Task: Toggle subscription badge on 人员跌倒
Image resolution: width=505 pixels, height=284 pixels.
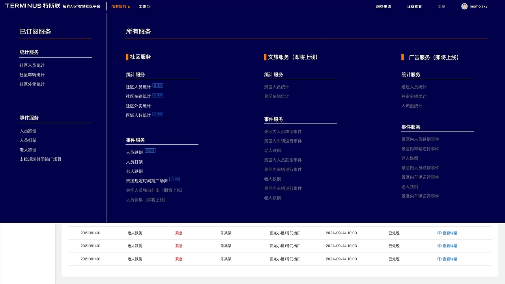Action: [151, 150]
